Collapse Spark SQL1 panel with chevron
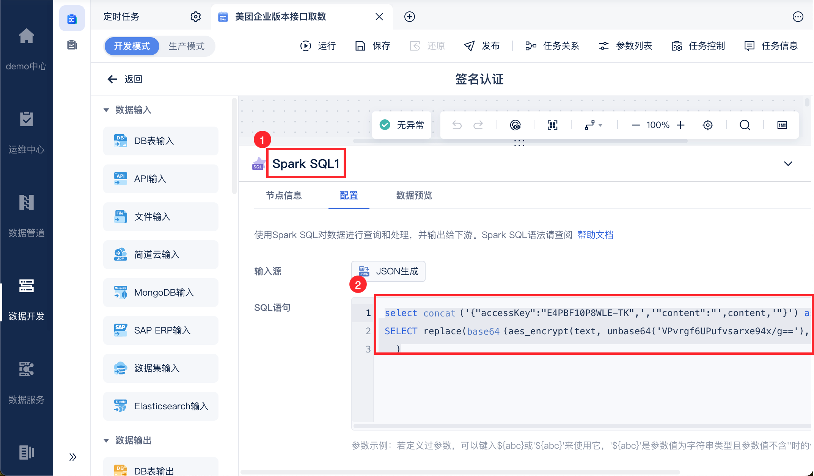 click(x=788, y=164)
